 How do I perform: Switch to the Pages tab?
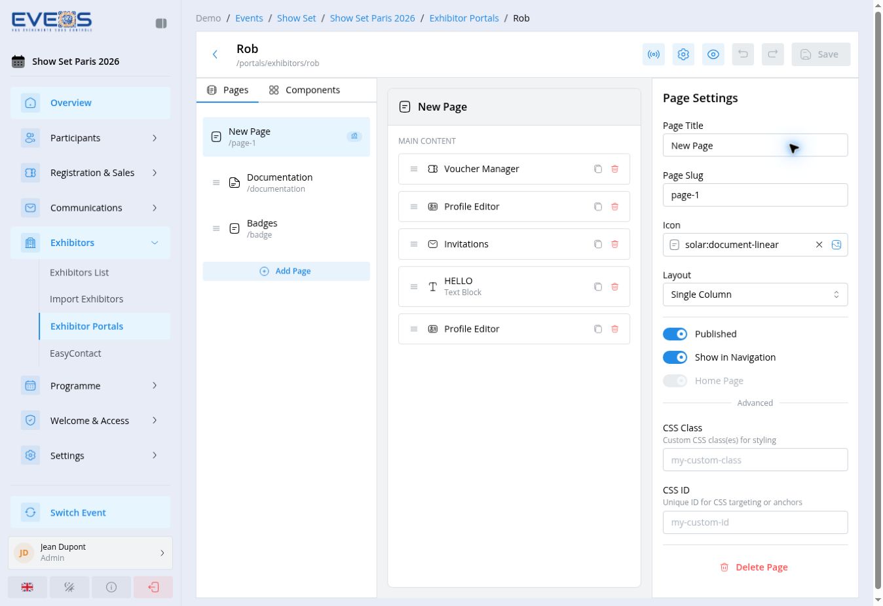(227, 90)
